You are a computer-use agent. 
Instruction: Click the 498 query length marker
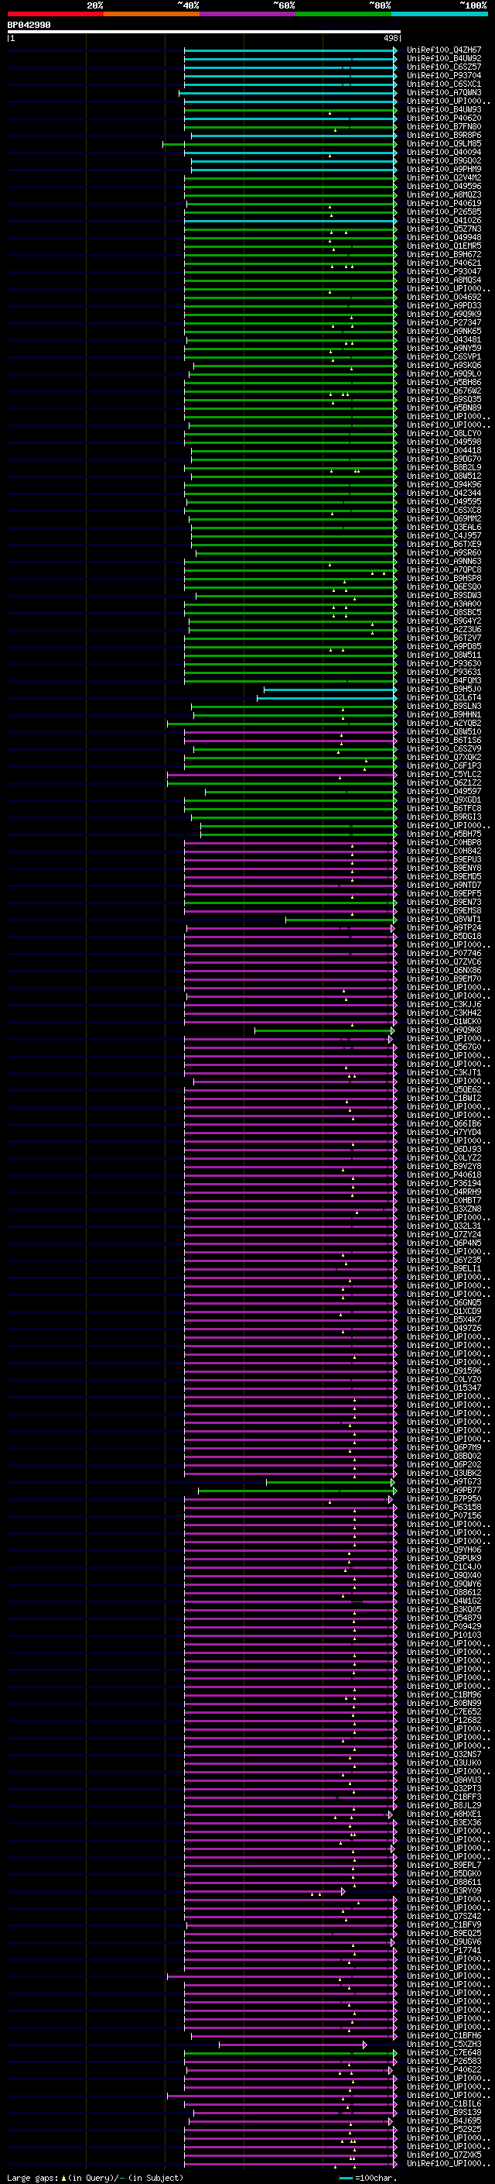click(x=391, y=38)
